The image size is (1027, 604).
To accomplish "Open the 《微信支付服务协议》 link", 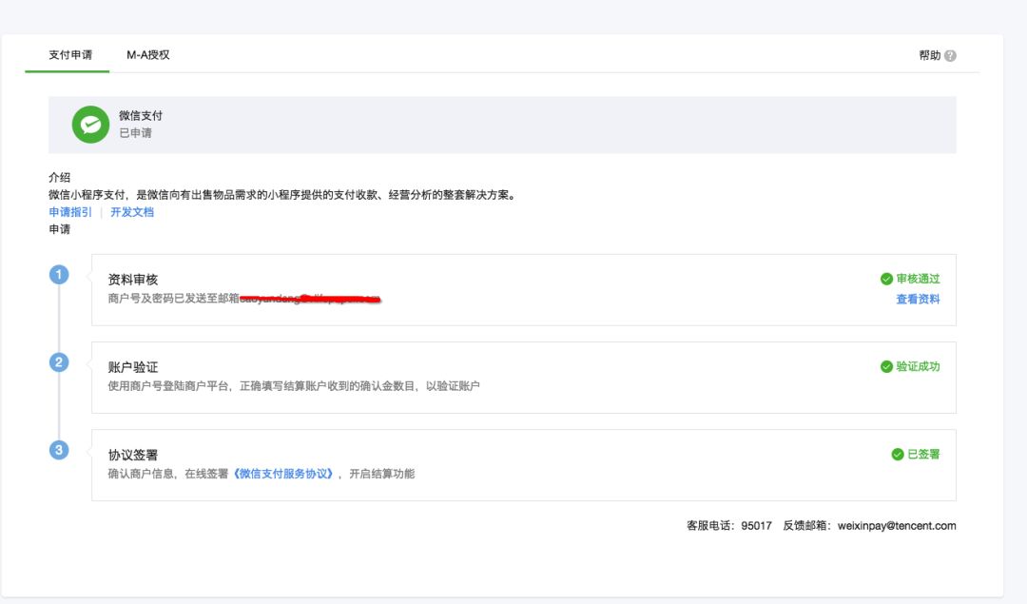I will pos(283,474).
